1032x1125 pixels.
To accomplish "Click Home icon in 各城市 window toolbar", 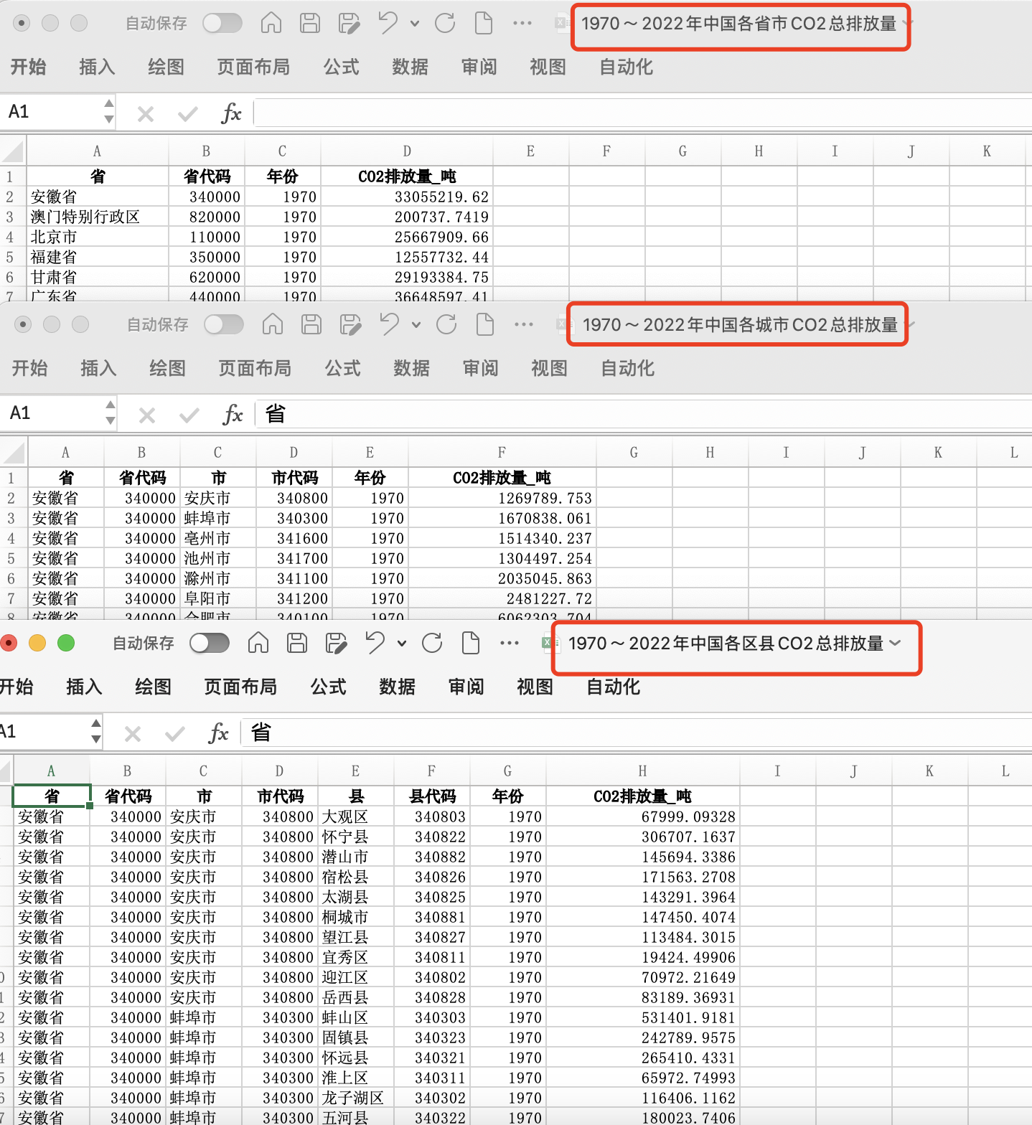I will 273,325.
